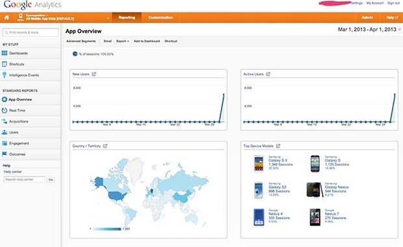Click the Acquisitions arrows icon
The width and height of the screenshot is (403, 247).
point(5,121)
